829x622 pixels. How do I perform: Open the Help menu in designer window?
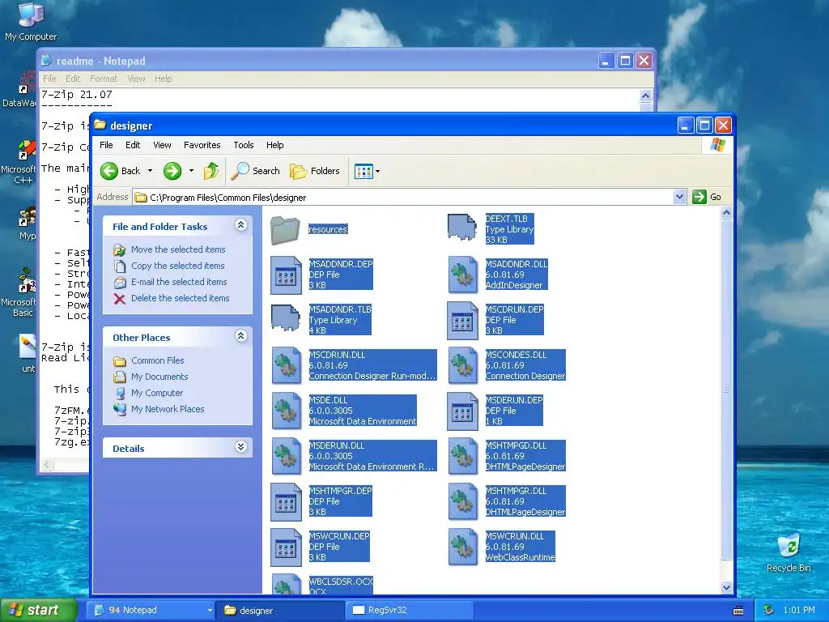tap(275, 145)
